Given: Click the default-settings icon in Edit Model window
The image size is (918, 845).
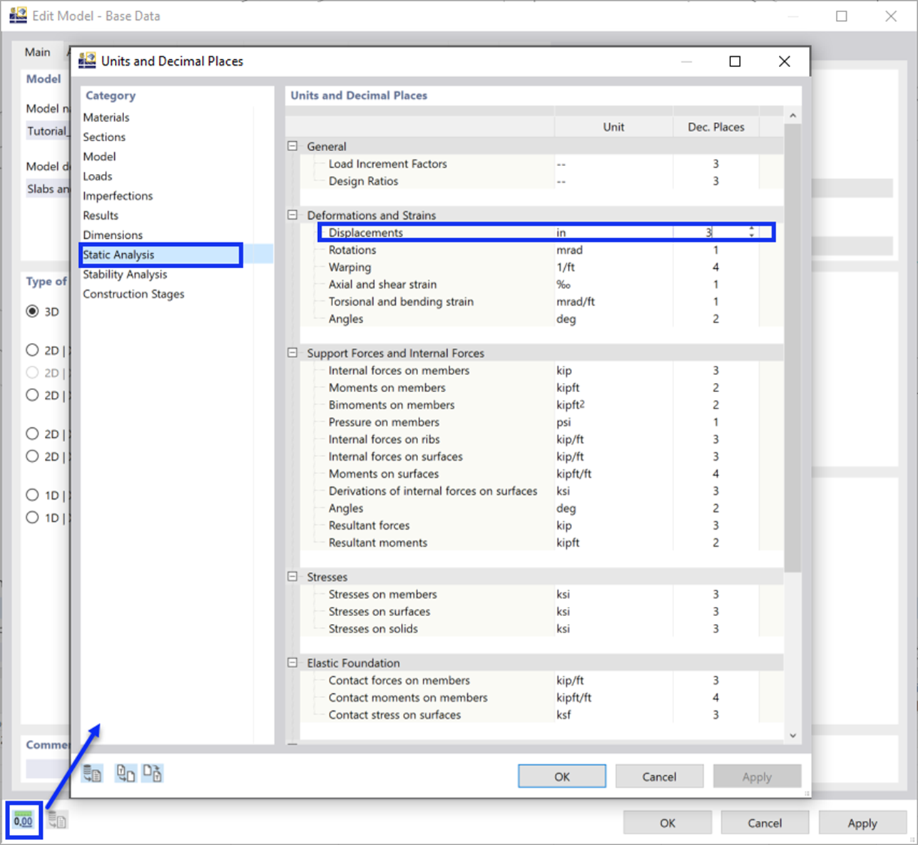Looking at the screenshot, I should pos(58,821).
